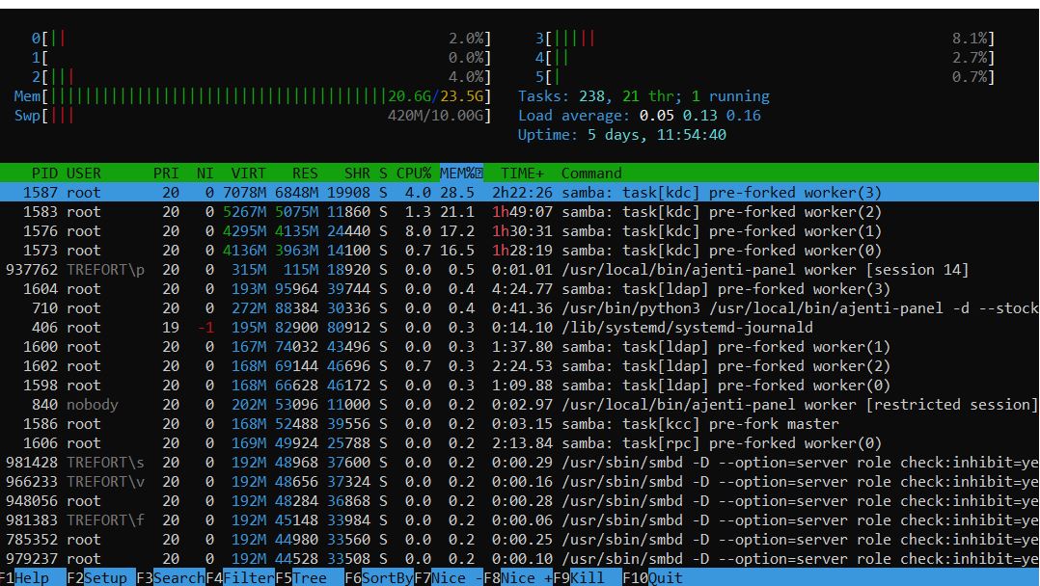Screen dimensions: 1040x586
Task: Click the Command column header
Action: pos(591,173)
